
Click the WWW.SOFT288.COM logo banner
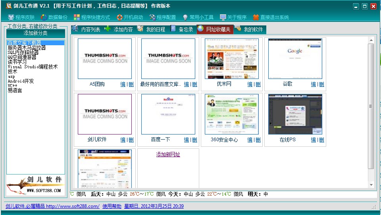(x=36, y=185)
